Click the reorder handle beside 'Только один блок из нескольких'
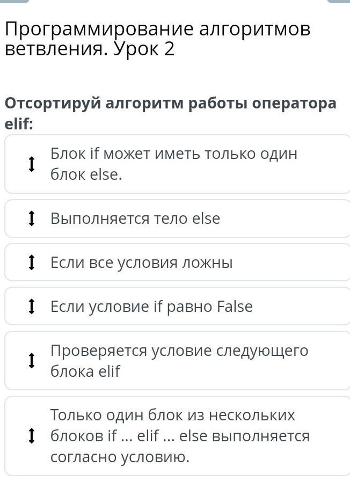 [x=32, y=436]
